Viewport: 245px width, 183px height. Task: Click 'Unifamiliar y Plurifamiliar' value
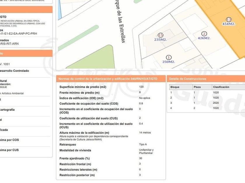click(x=146, y=151)
